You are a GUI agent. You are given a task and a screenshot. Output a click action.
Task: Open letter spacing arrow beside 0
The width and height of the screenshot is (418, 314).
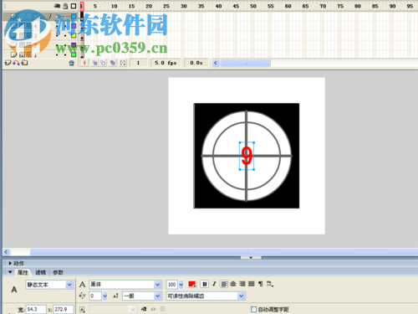point(104,296)
